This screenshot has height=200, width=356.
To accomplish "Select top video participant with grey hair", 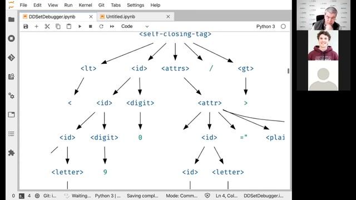I will (x=323, y=15).
